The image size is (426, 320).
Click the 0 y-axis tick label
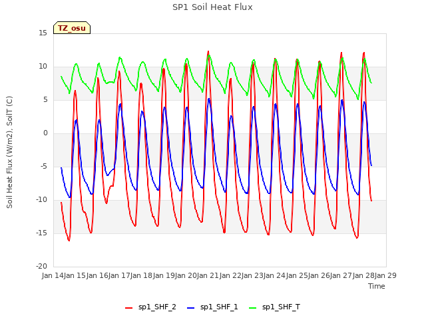[x=45, y=133]
